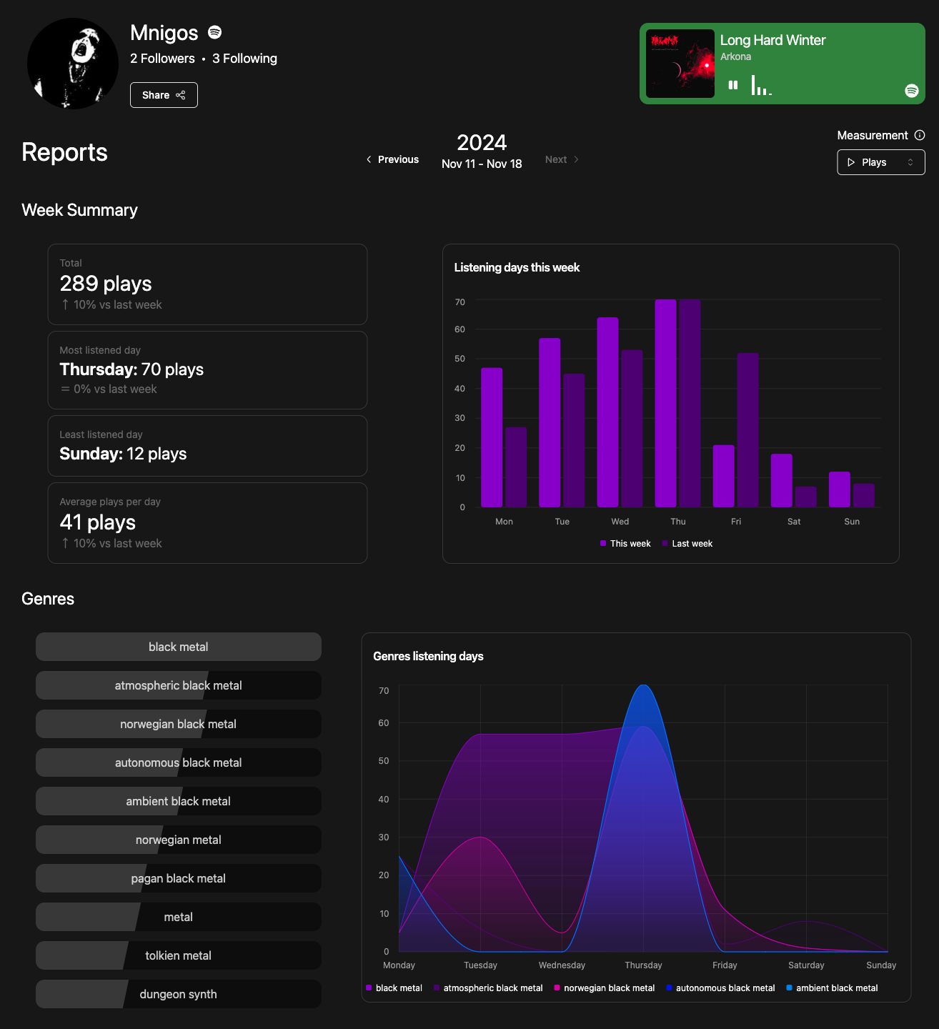Click the Long Hard Winter song title
This screenshot has width=939, height=1029.
(772, 40)
